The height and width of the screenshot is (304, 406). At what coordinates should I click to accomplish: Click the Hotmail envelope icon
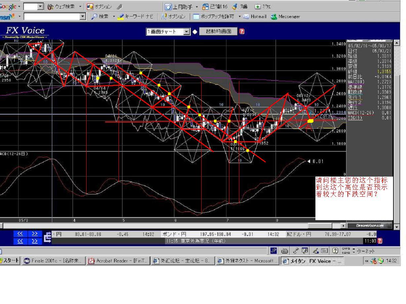[x=246, y=17]
